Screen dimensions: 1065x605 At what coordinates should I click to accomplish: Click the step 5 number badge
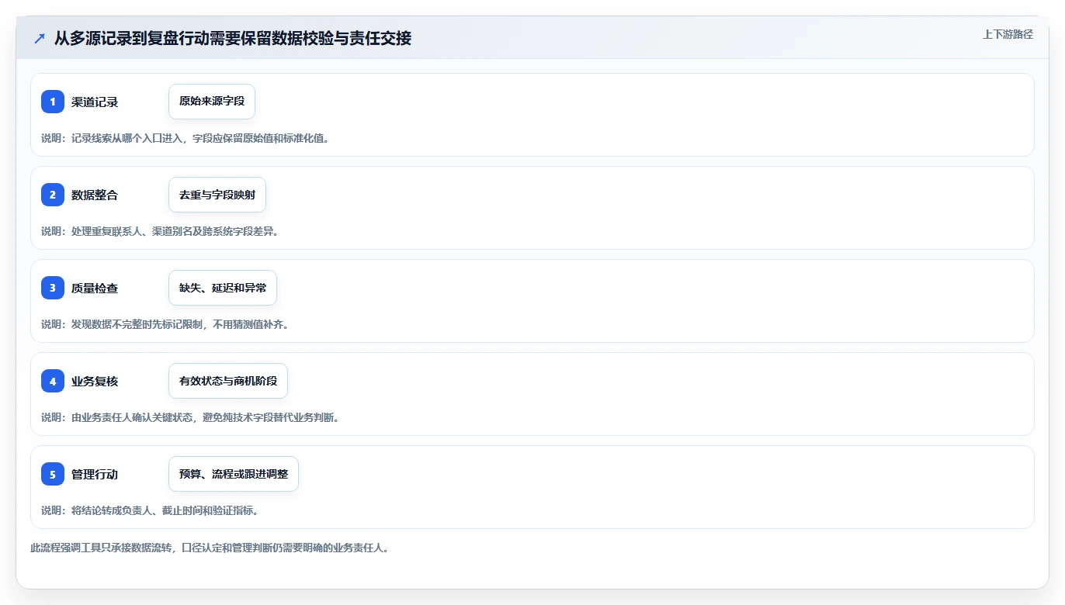53,474
